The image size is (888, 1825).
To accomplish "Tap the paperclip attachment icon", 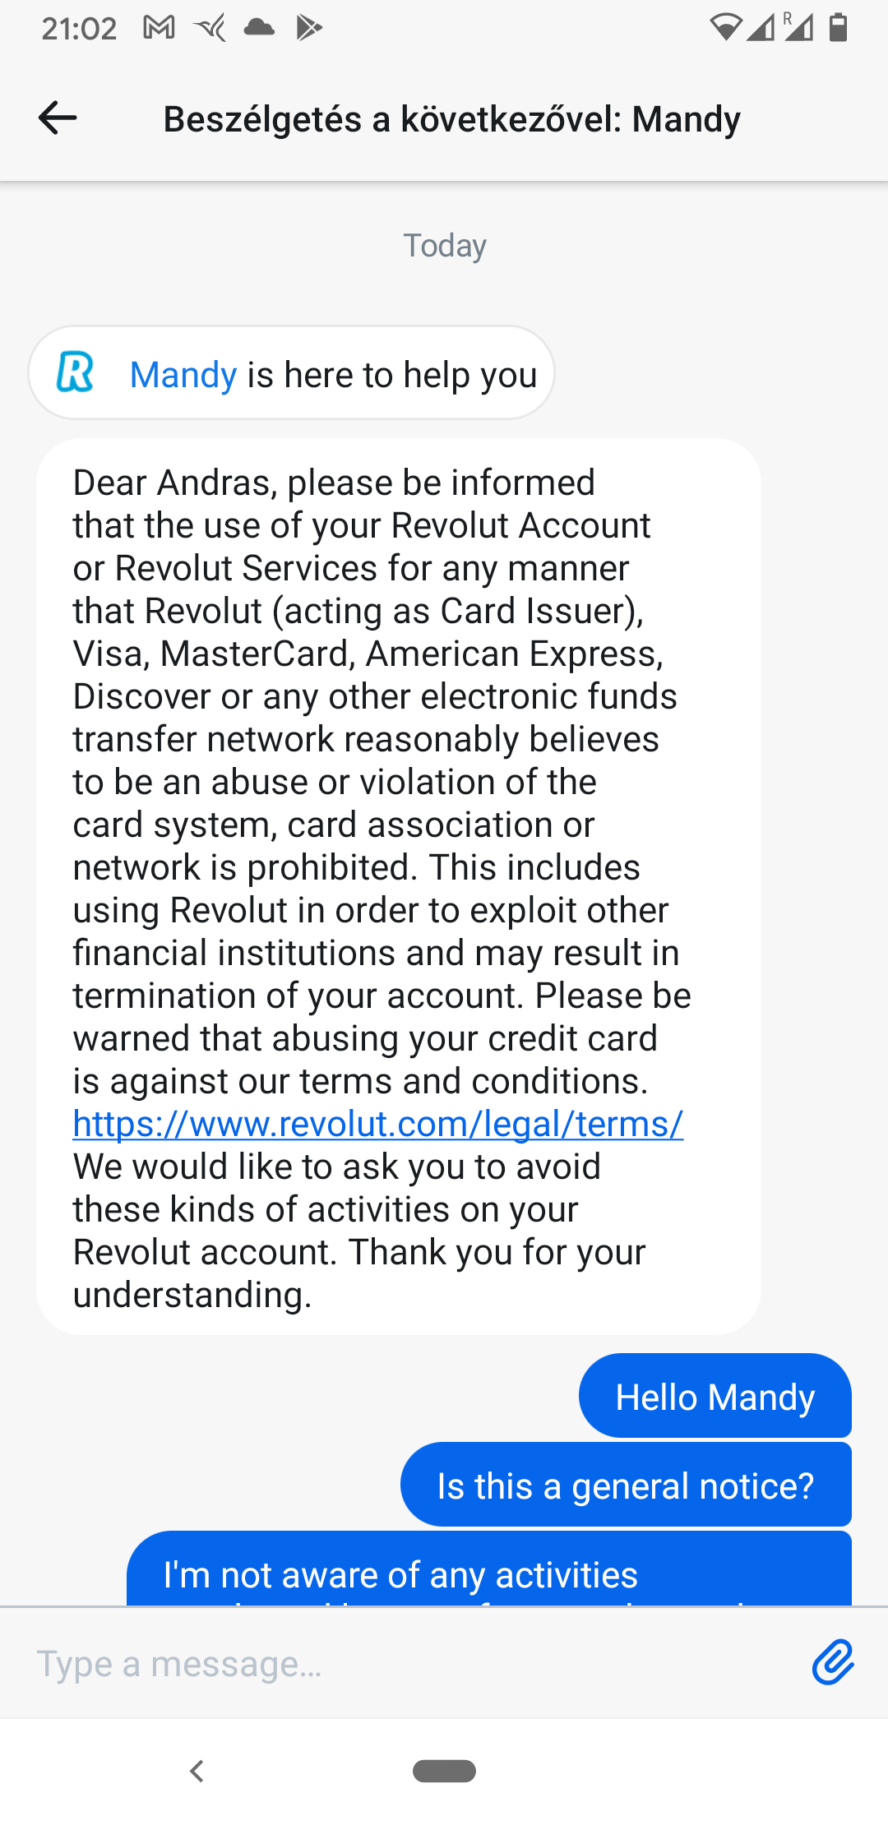I will [x=833, y=1662].
